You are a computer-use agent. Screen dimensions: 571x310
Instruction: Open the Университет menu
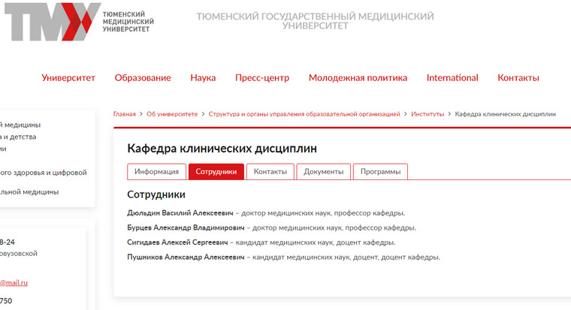click(x=68, y=77)
